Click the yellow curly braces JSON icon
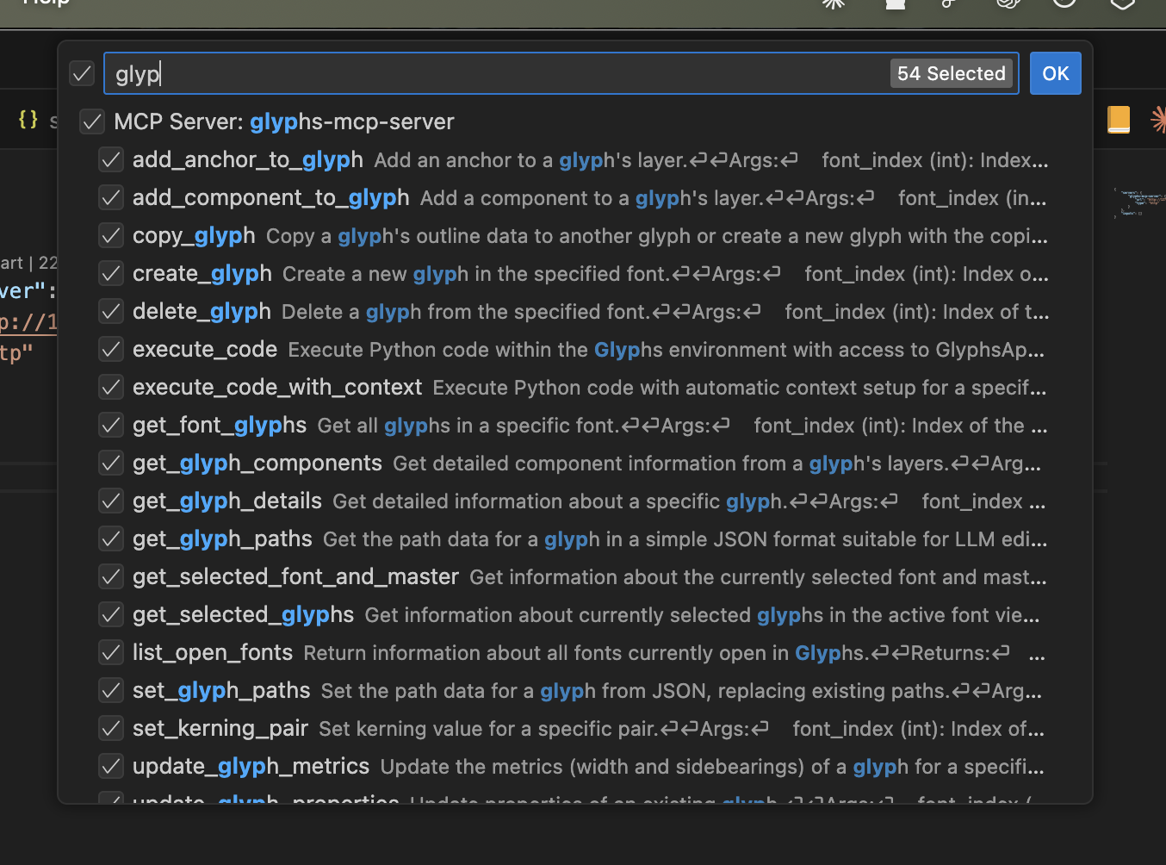The width and height of the screenshot is (1166, 865). [28, 120]
